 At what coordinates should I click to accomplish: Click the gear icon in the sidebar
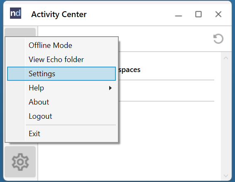20,162
